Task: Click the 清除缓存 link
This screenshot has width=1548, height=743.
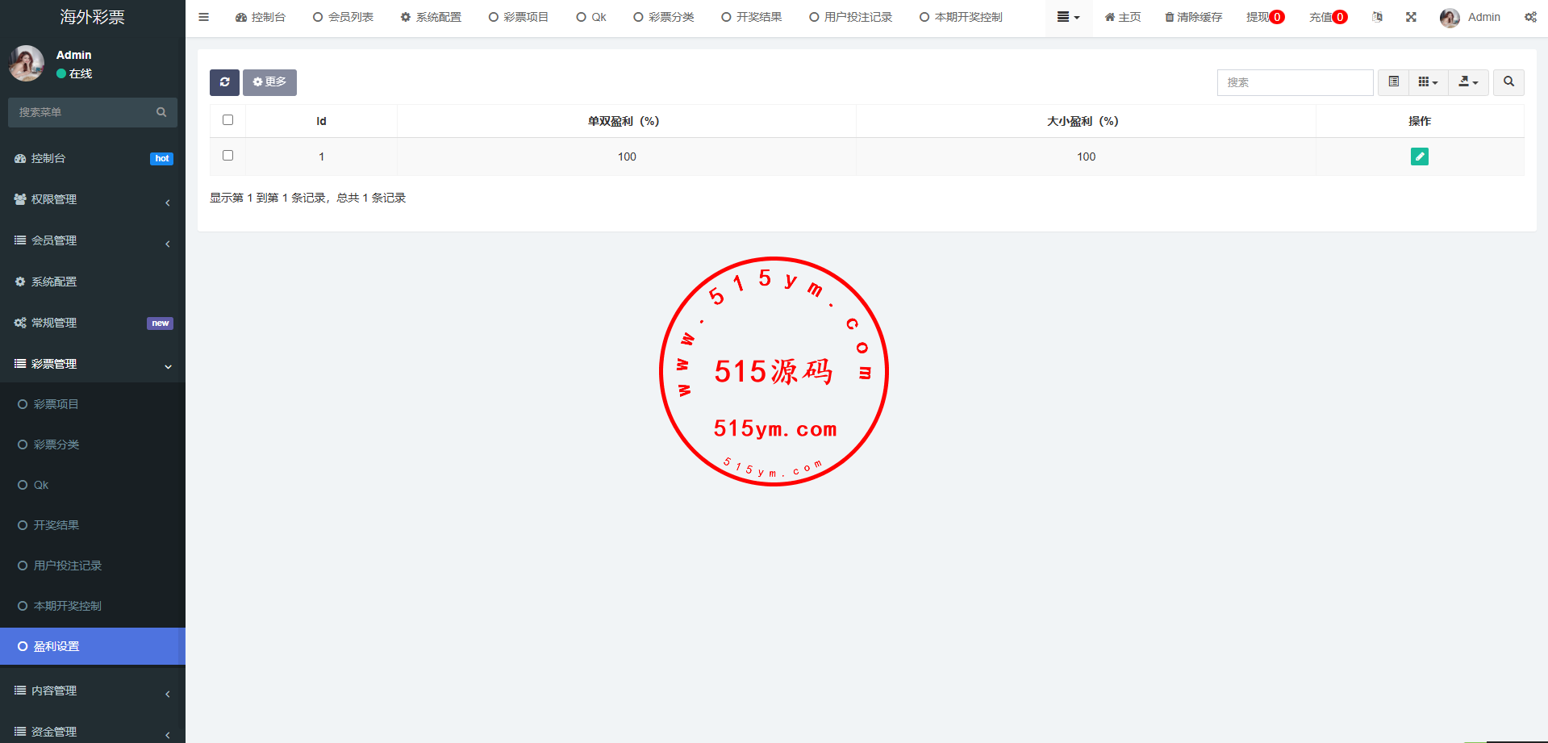Action: [1193, 17]
